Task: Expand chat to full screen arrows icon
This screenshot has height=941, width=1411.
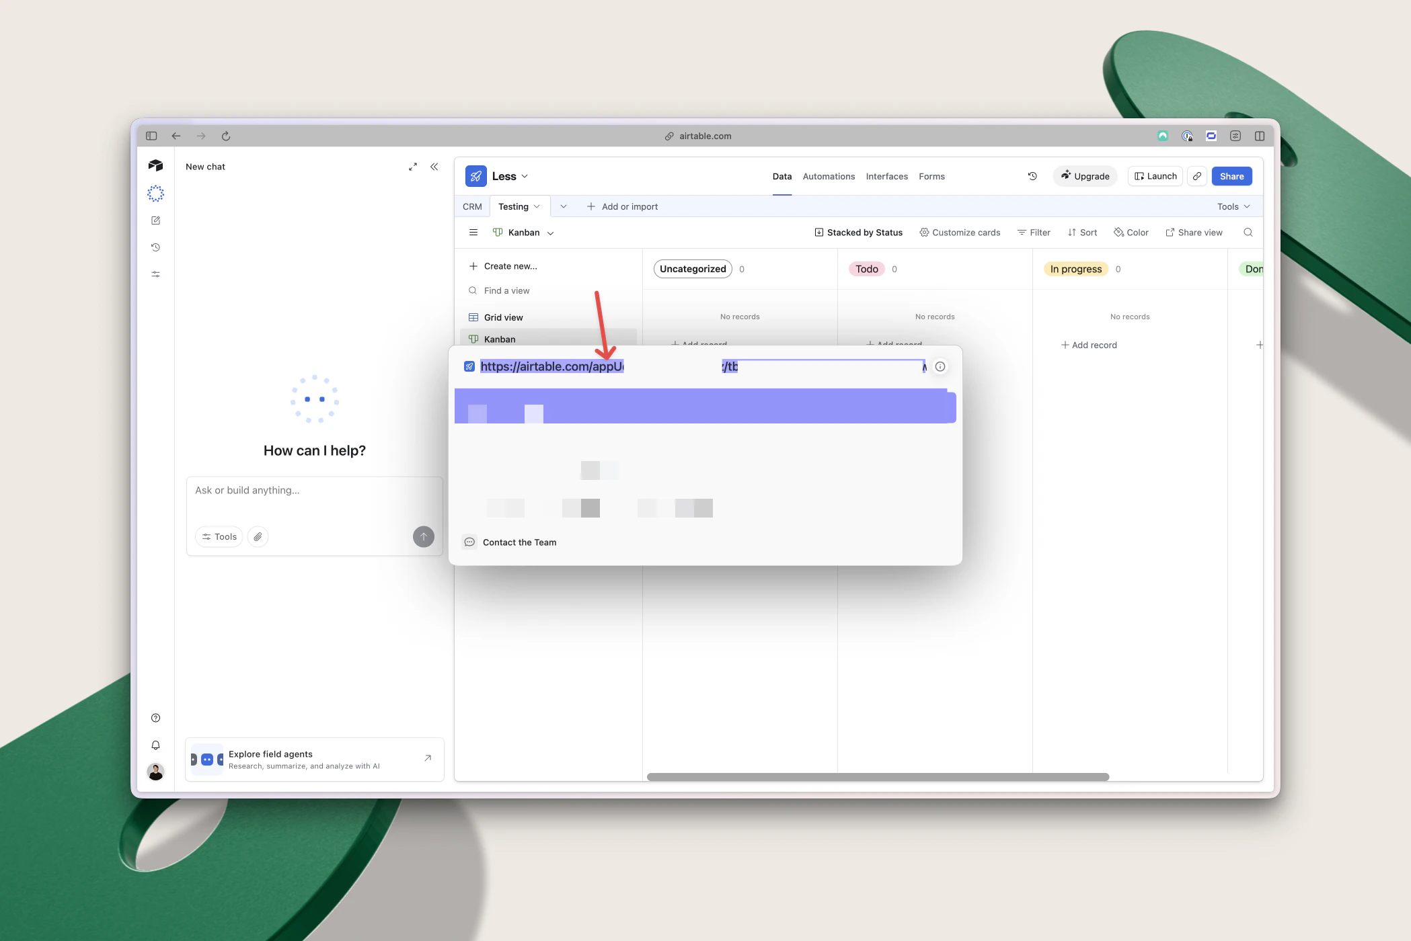Action: 413,167
